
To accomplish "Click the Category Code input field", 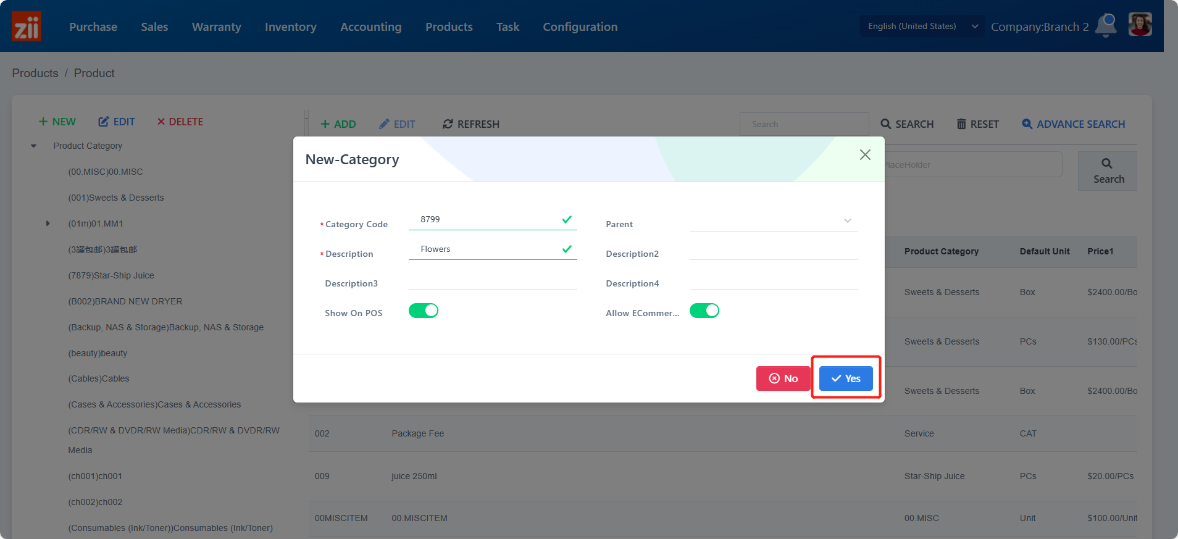I will coord(488,220).
